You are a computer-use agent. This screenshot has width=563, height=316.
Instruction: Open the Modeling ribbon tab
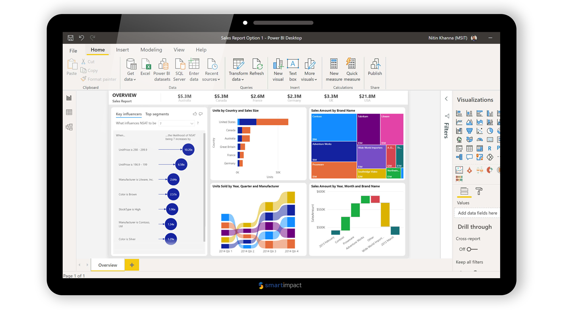pyautogui.click(x=151, y=50)
